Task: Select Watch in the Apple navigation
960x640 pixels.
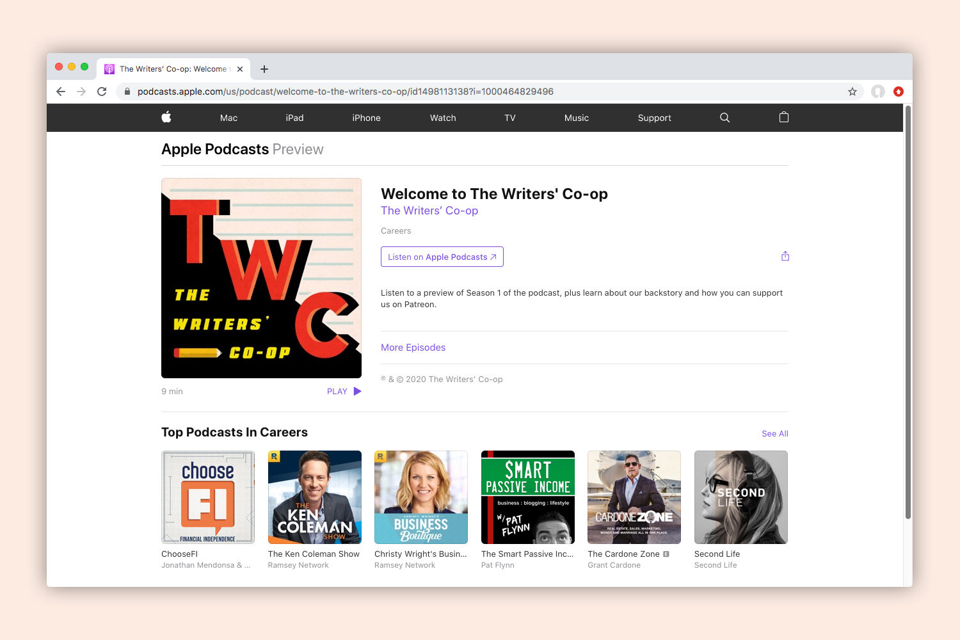Action: pyautogui.click(x=443, y=118)
